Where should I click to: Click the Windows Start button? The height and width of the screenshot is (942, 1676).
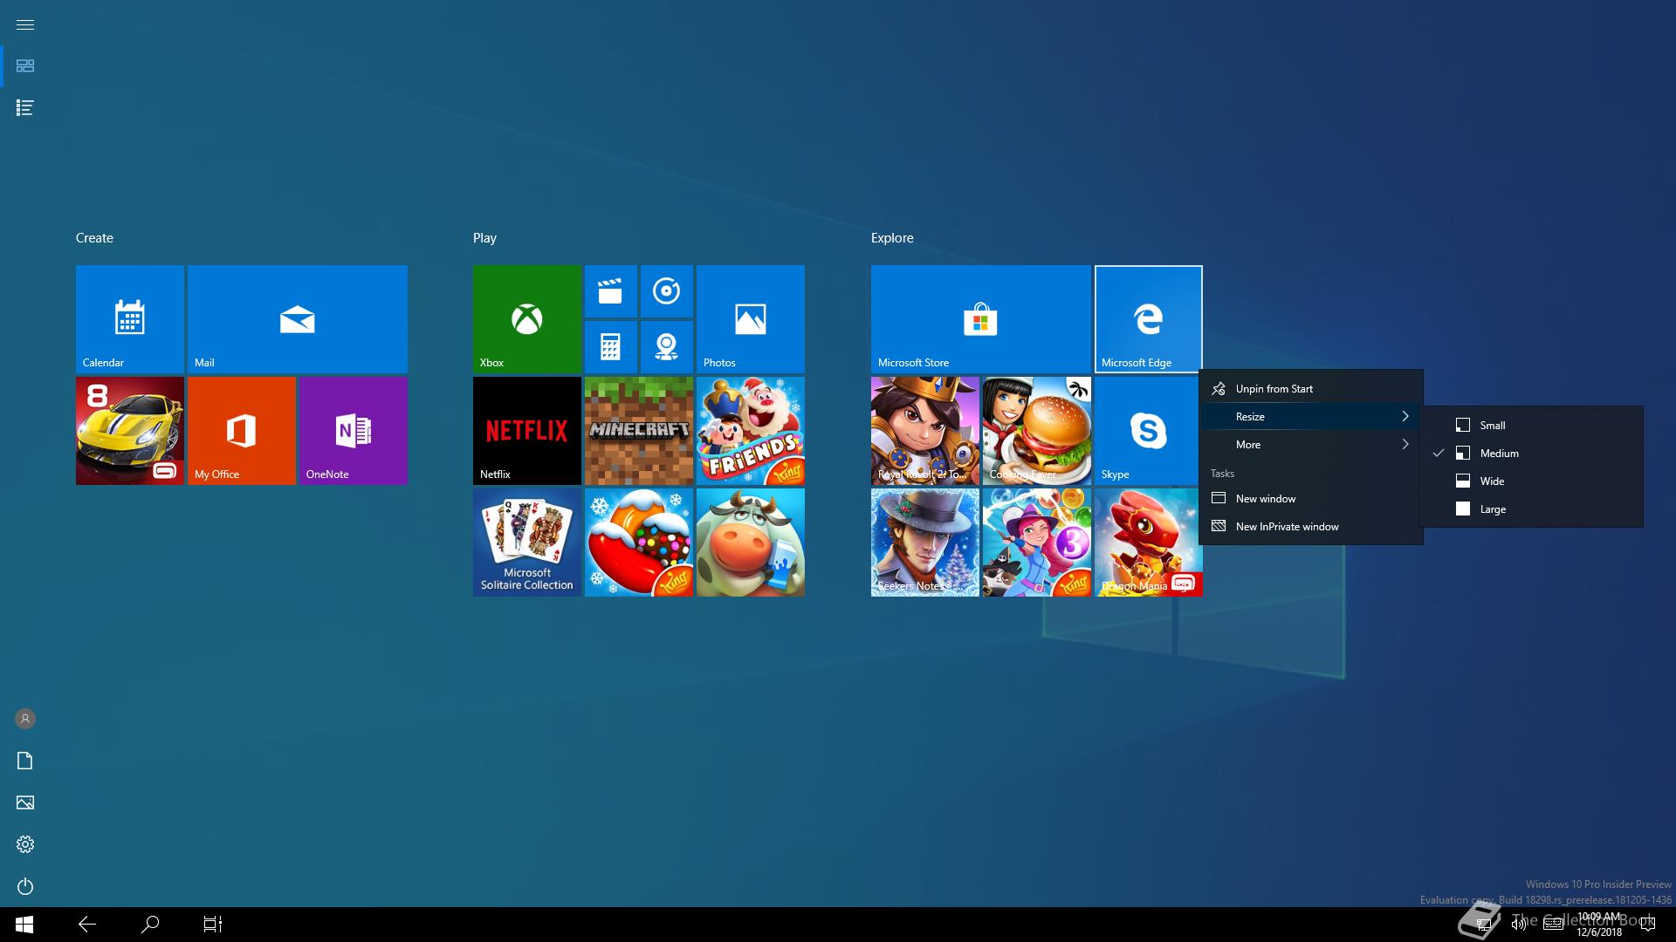pos(24,925)
